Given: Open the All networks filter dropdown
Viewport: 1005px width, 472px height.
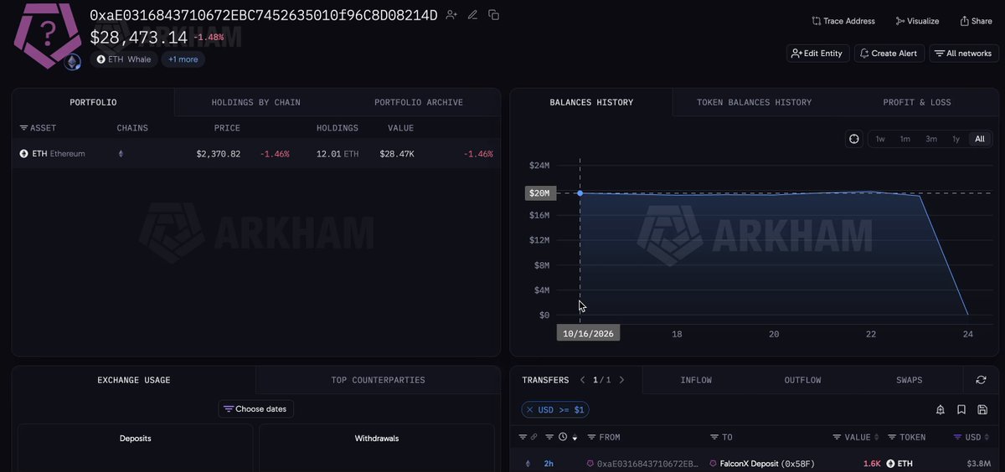Looking at the screenshot, I should point(963,54).
